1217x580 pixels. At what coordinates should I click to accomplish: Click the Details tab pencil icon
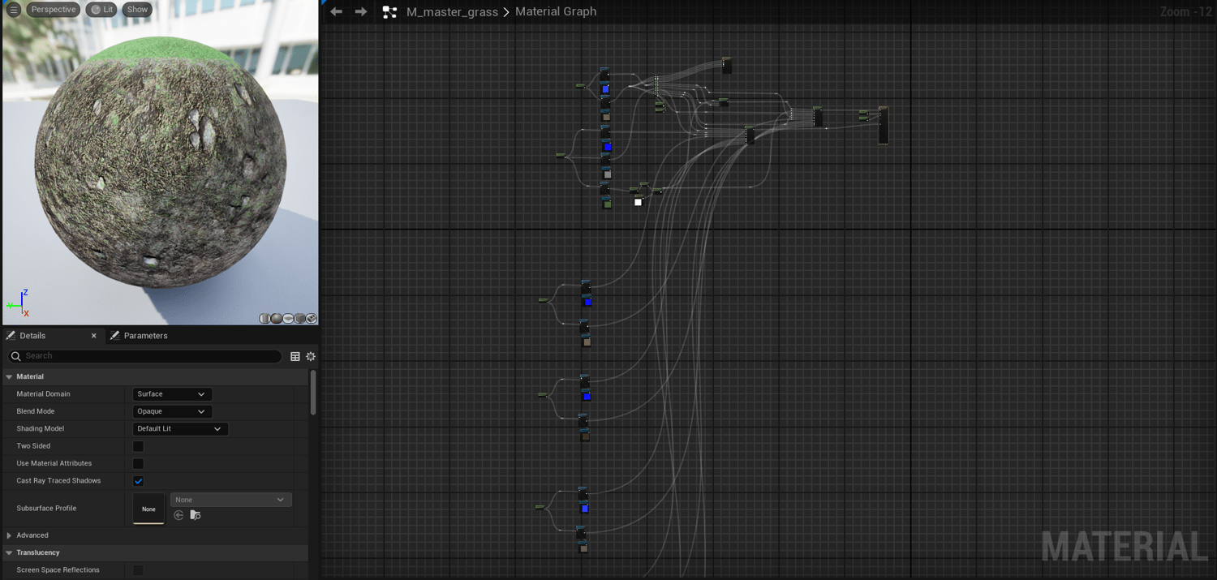pyautogui.click(x=11, y=335)
